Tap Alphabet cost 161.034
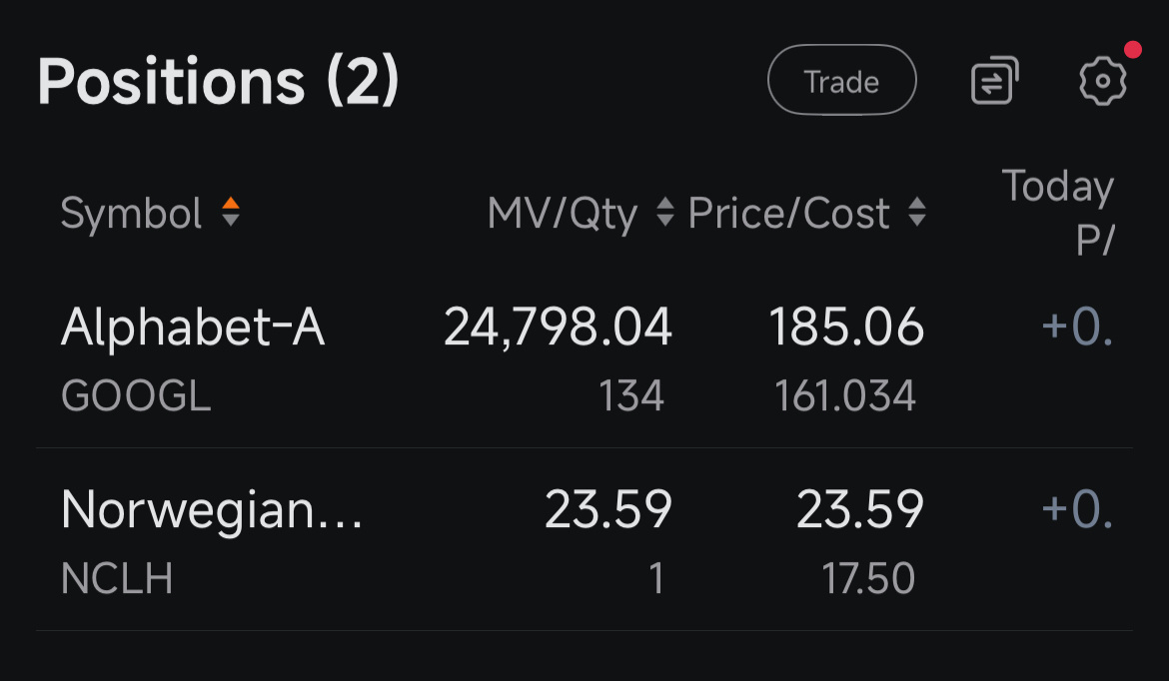1169x681 pixels. [845, 397]
